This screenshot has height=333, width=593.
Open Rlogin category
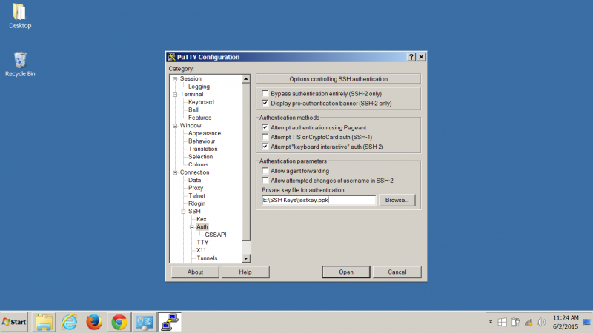pos(197,203)
